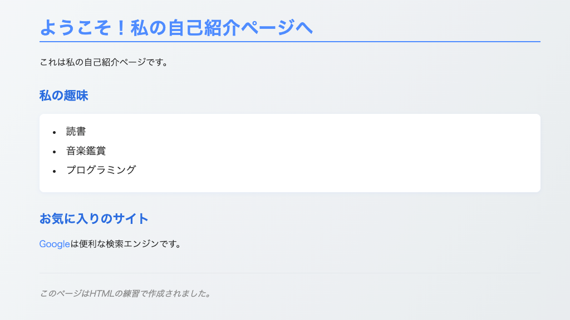Image resolution: width=570 pixels, height=320 pixels.
Task: Select the 音楽鑑賞 list item
Action: (86, 150)
